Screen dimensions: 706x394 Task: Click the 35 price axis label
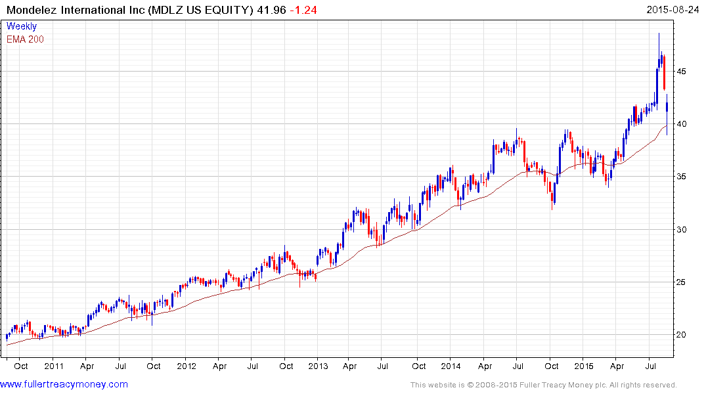681,177
